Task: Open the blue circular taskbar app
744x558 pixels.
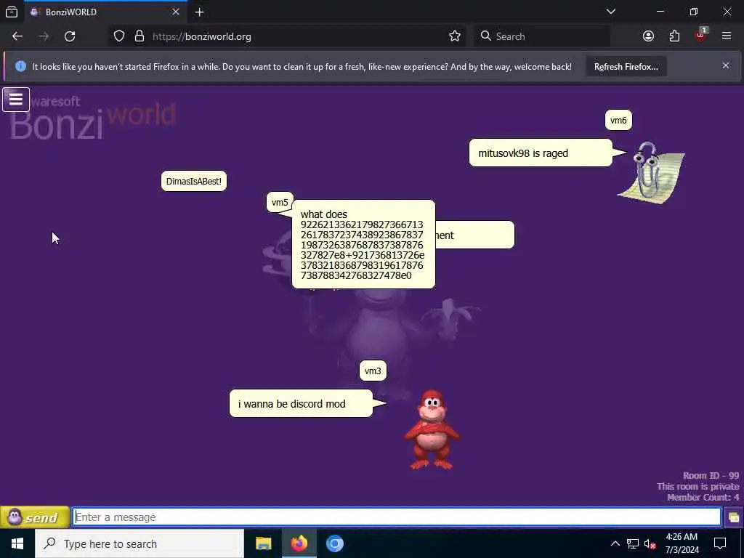Action: click(x=334, y=543)
